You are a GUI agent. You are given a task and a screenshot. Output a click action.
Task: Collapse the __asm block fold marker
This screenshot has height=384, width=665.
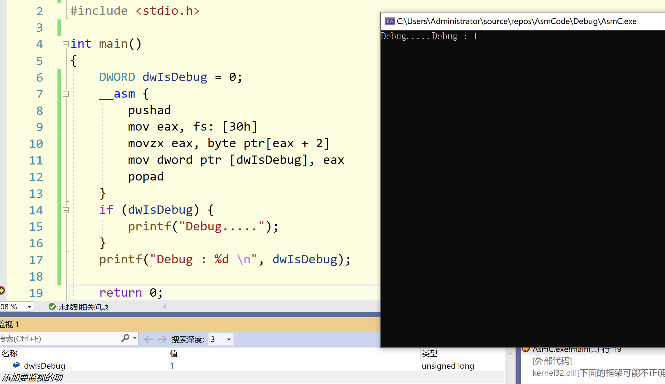[x=66, y=94]
